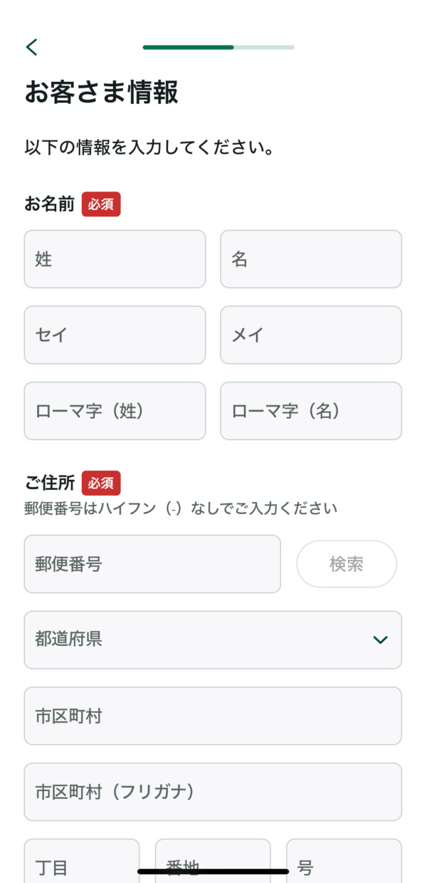
Task: Click the メイ katakana field
Action: 311,335
